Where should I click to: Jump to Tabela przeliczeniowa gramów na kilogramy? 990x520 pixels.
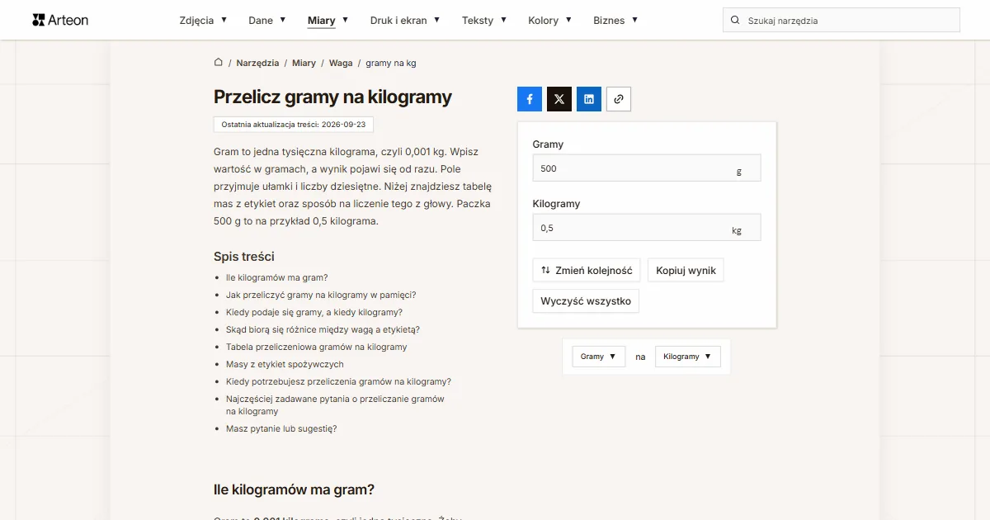coord(317,347)
